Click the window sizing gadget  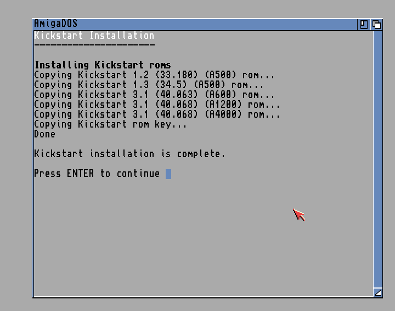378,292
